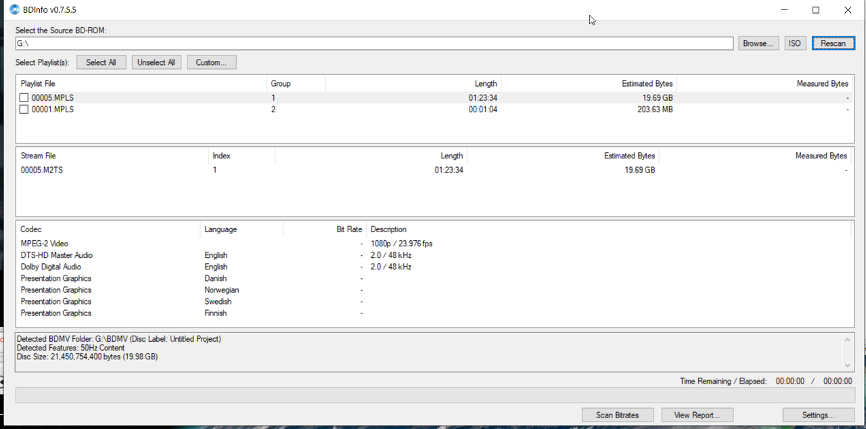Image resolution: width=866 pixels, height=429 pixels.
Task: Tick the 00005.MPLS playlist checkbox
Action: click(24, 98)
